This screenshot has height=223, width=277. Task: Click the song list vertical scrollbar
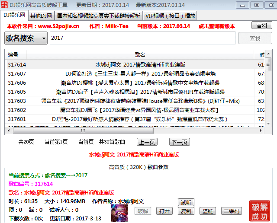coord(268,86)
